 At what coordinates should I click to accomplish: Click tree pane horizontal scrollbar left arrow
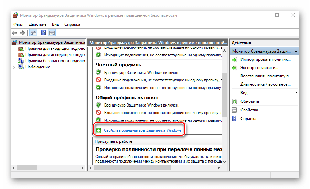click(14, 168)
